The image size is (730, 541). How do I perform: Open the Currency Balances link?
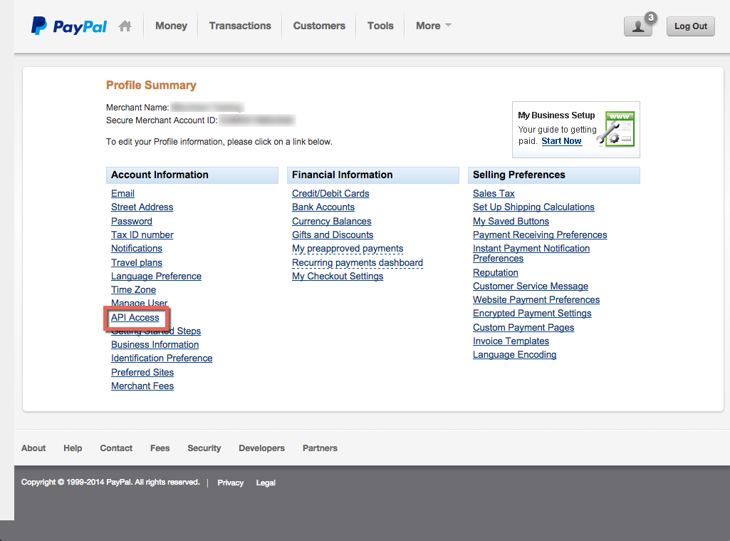coord(331,222)
